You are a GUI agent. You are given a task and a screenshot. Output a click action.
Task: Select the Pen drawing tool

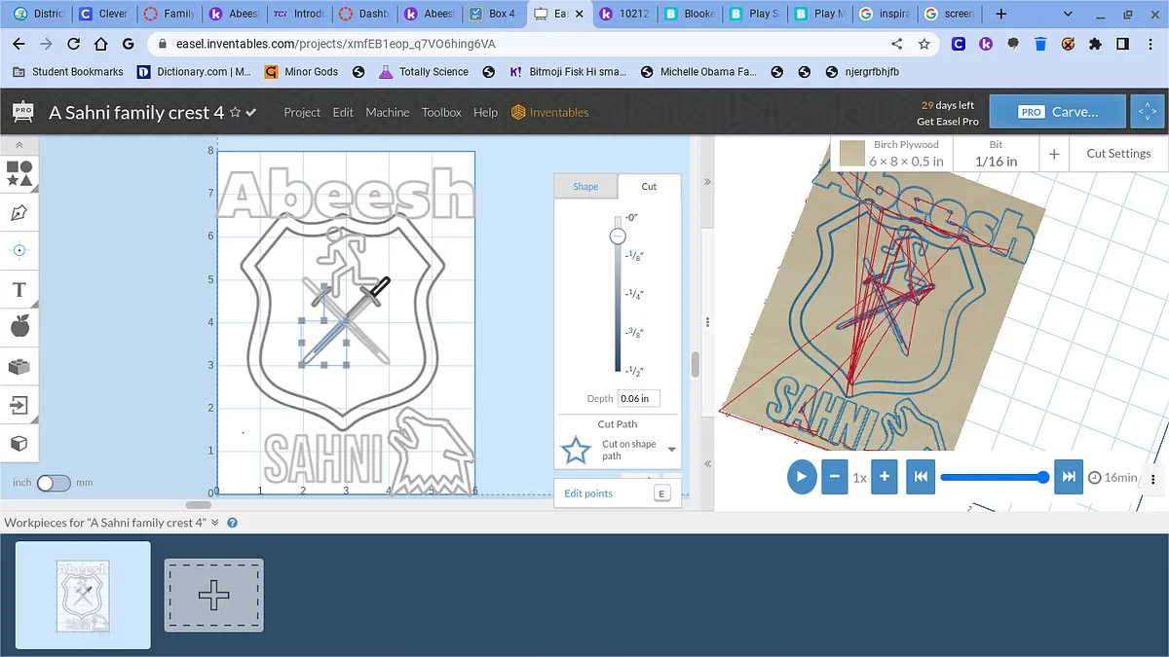coord(19,212)
